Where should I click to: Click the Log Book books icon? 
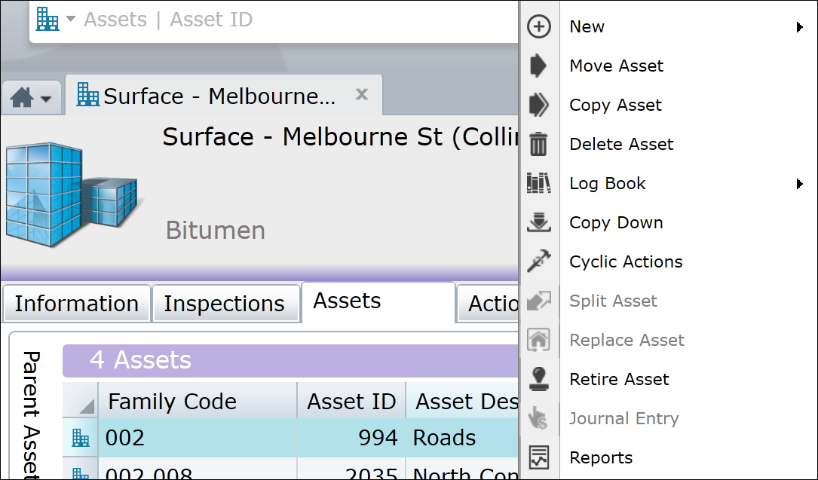539,183
